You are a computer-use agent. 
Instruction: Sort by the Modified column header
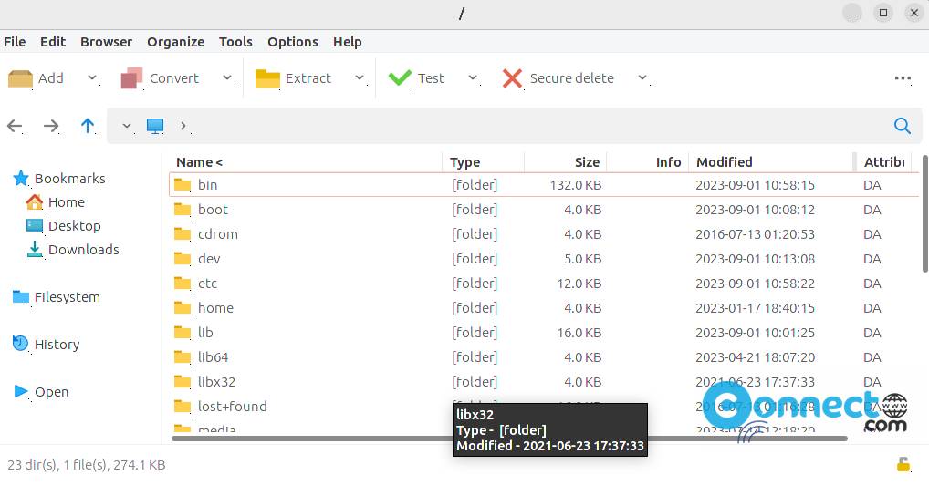point(771,161)
